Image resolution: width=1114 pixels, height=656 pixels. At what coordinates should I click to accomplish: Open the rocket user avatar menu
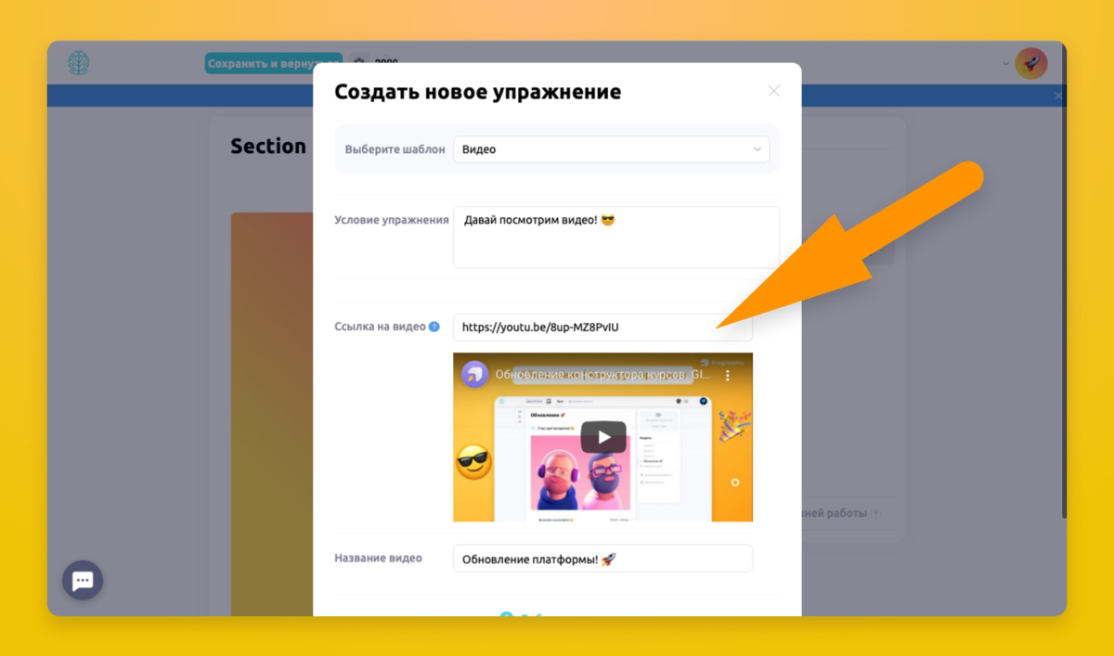pos(1030,63)
